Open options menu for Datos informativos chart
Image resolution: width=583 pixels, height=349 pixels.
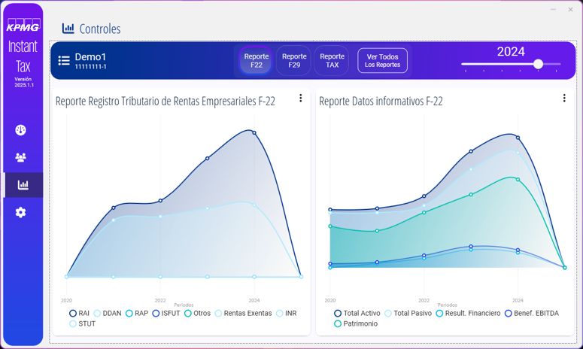coord(564,98)
